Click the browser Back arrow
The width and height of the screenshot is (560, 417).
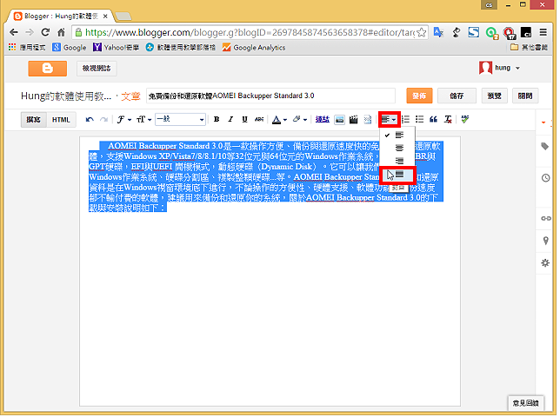14,32
